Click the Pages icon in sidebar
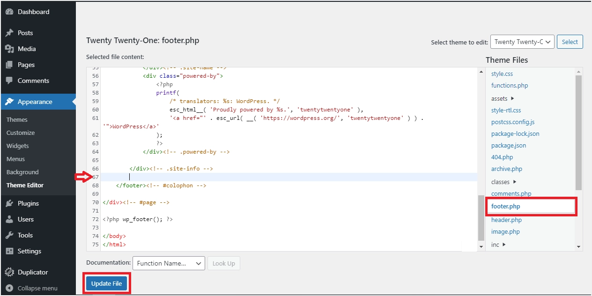Image resolution: width=592 pixels, height=296 pixels. click(9, 65)
